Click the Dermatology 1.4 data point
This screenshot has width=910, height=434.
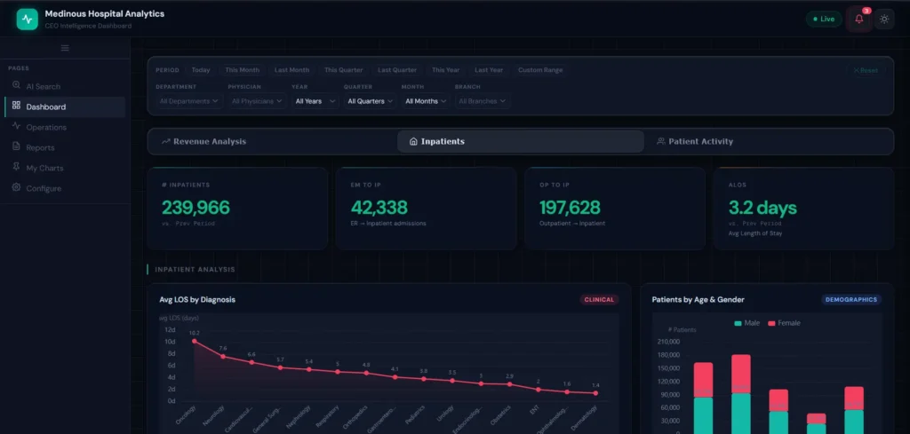click(x=595, y=393)
